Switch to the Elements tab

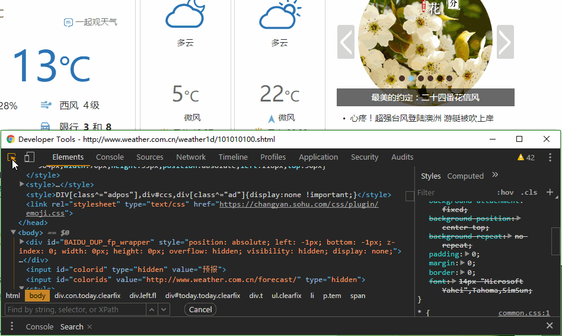pos(68,157)
